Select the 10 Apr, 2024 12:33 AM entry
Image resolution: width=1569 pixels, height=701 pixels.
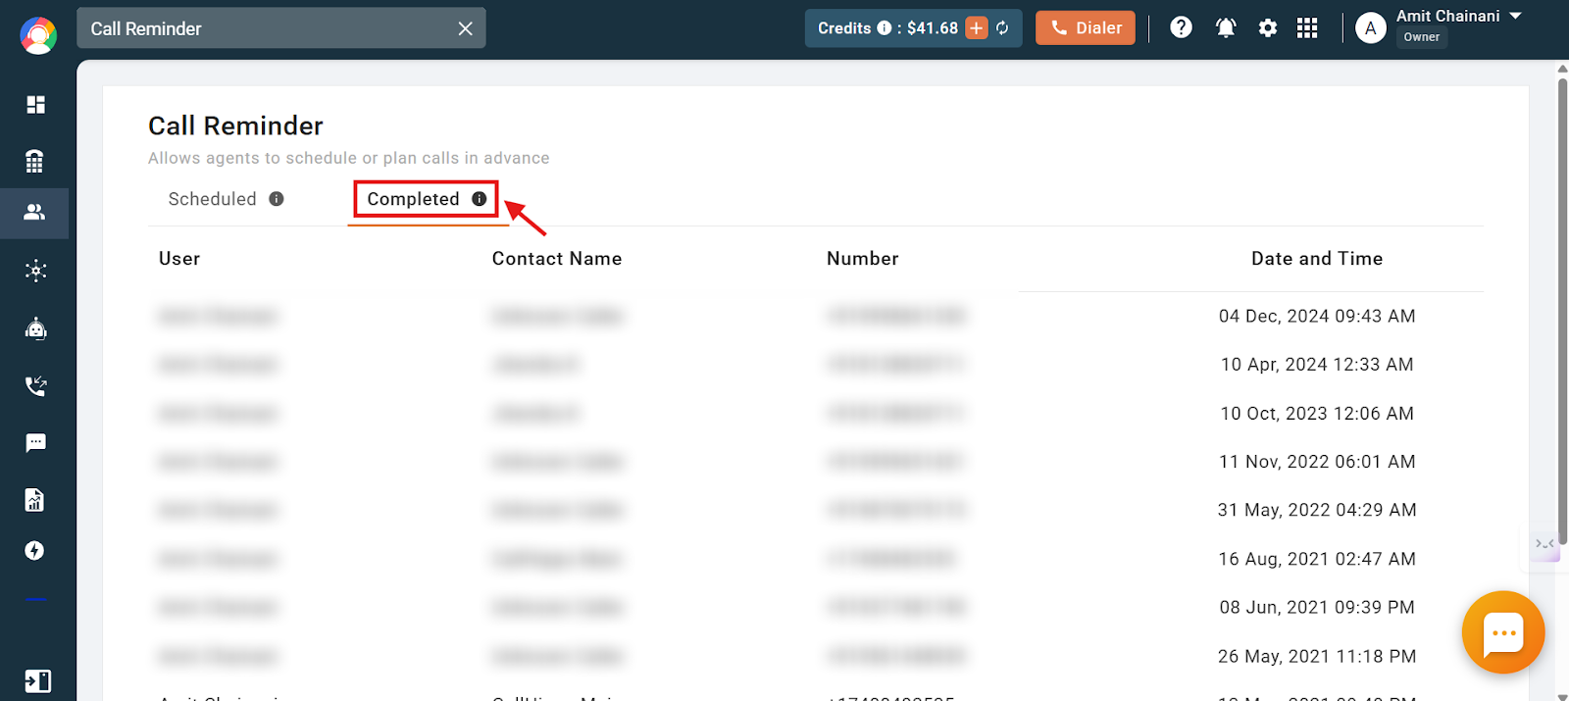1317,365
